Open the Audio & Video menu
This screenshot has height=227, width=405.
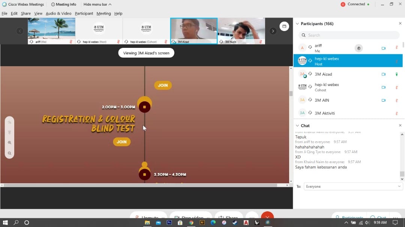pyautogui.click(x=58, y=13)
